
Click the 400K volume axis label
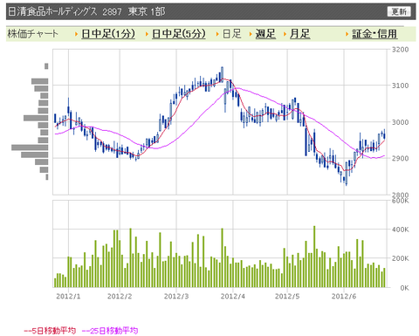tap(401, 230)
